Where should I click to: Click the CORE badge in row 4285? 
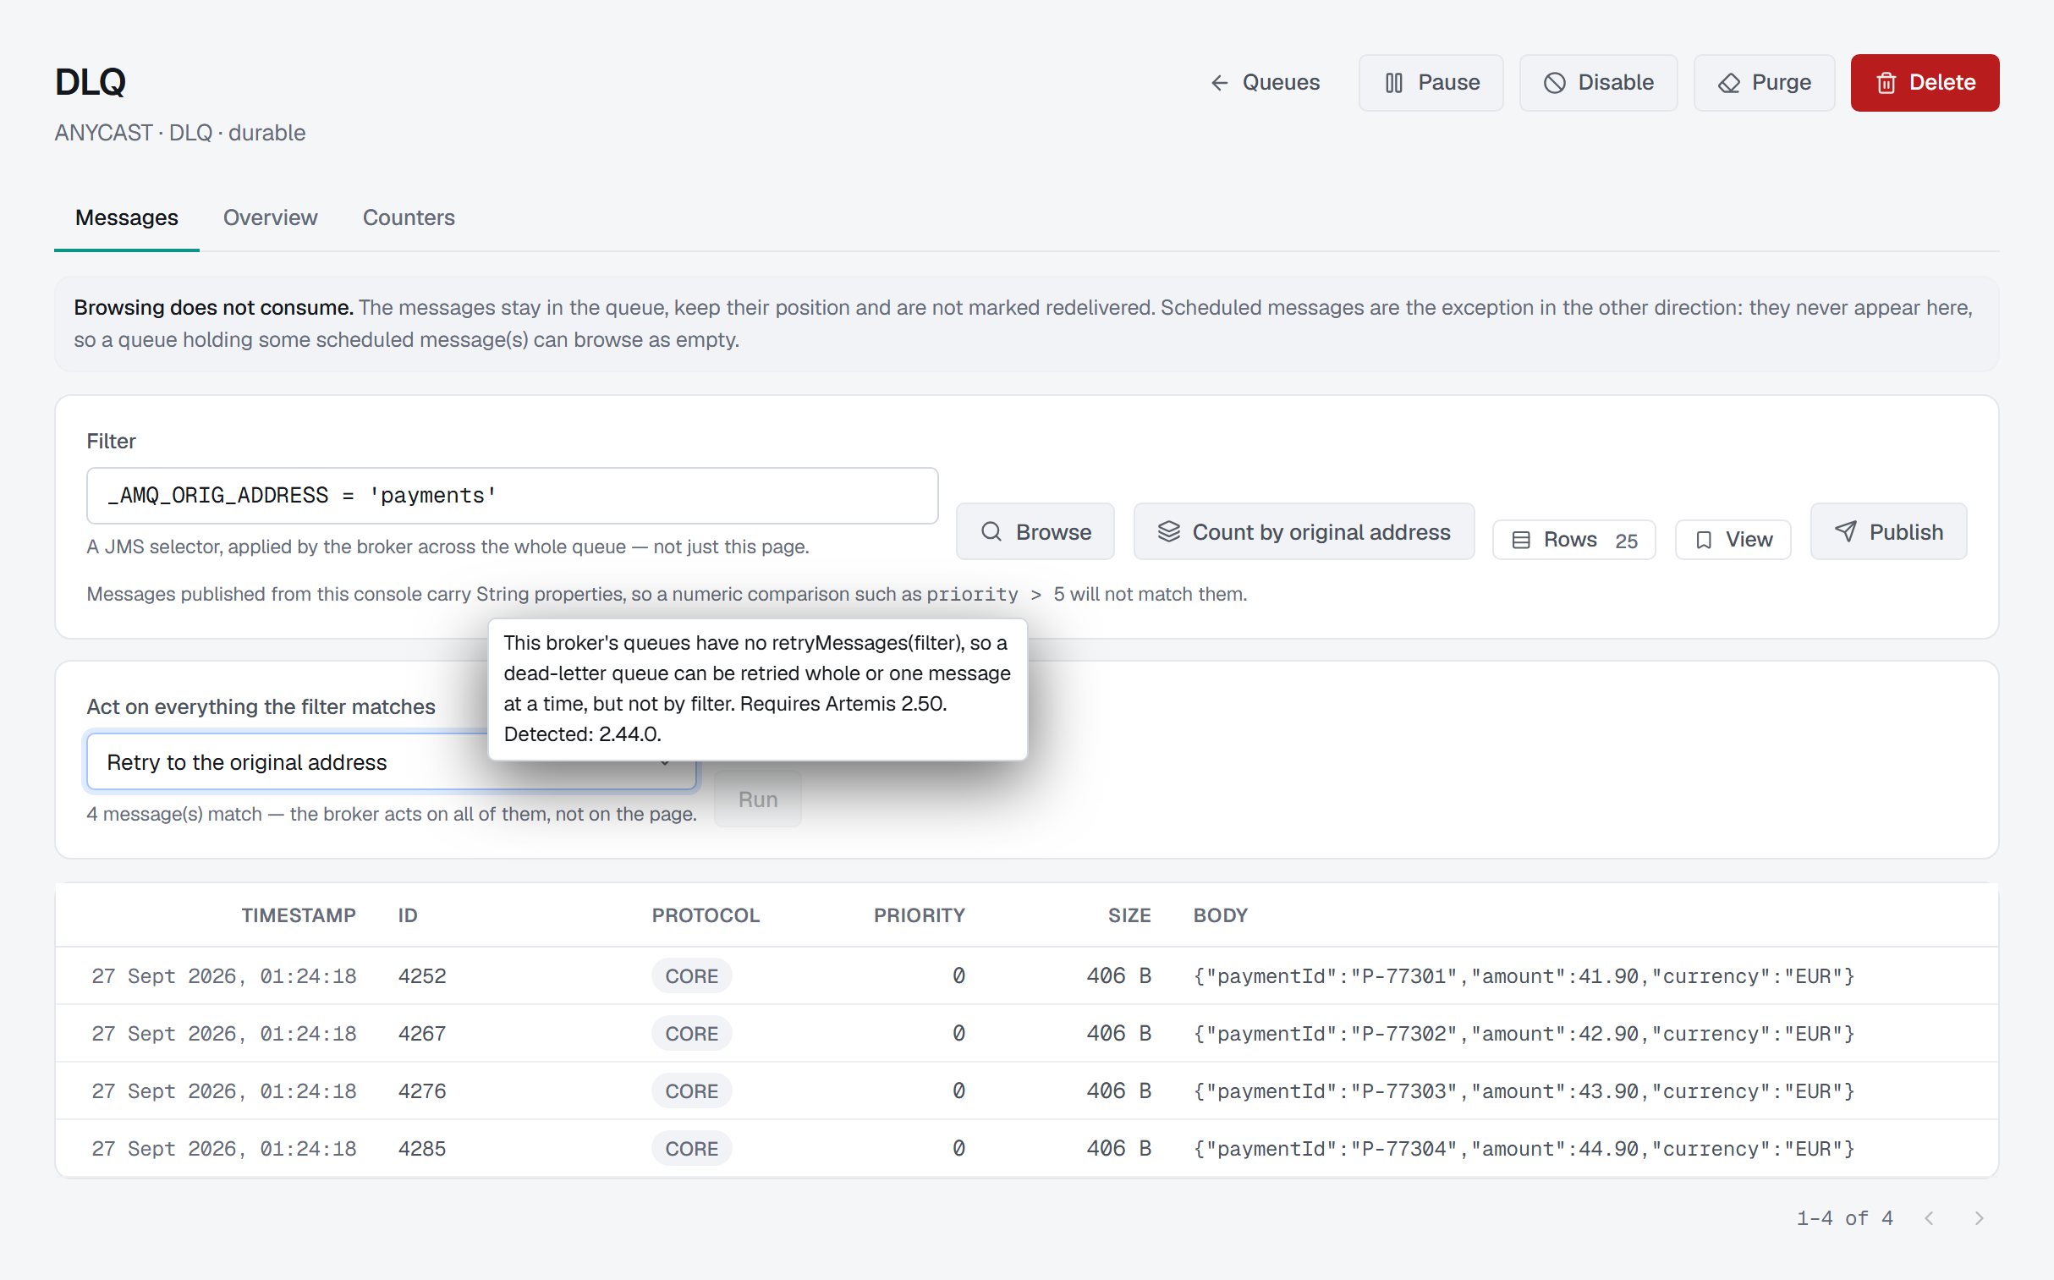(x=691, y=1148)
